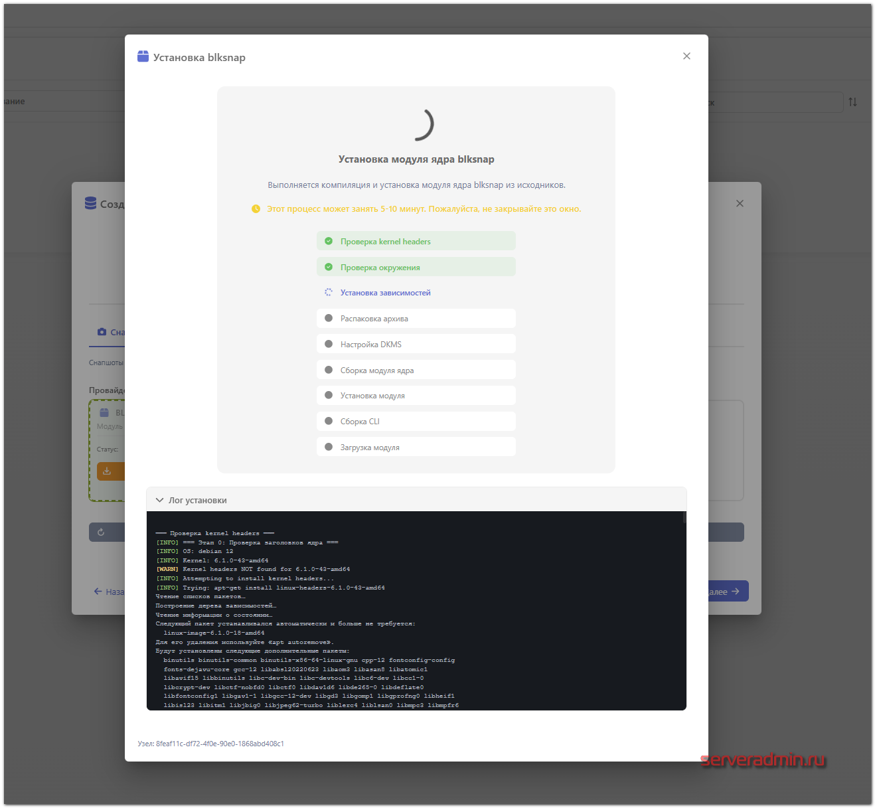Click the Установка модуля ядра blksnap heading
875x808 pixels.
[416, 159]
